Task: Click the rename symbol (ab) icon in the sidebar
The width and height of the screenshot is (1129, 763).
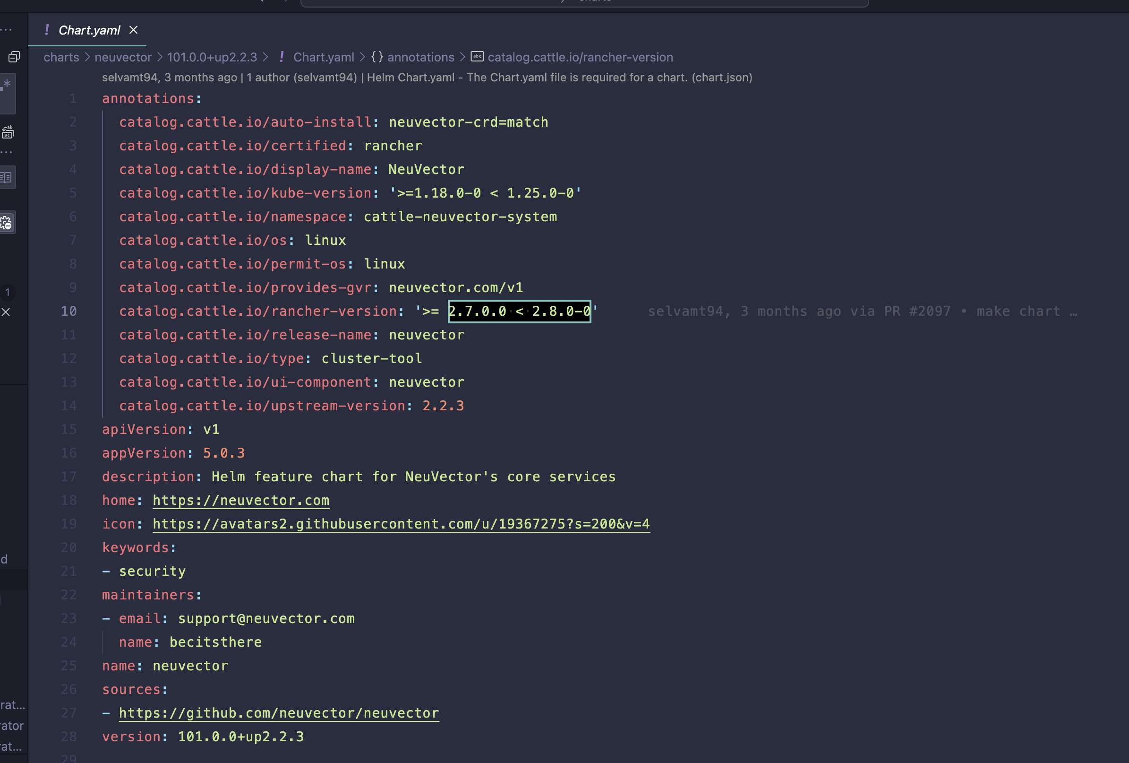Action: (7, 132)
